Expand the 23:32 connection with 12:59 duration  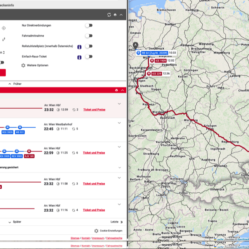pyautogui.click(x=119, y=104)
